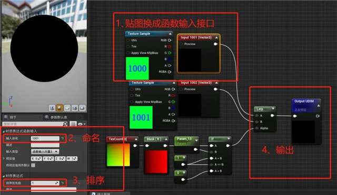The image size is (337, 195).
Task: Collapse the Input 1001 (Vector3) node
Action: [216, 37]
